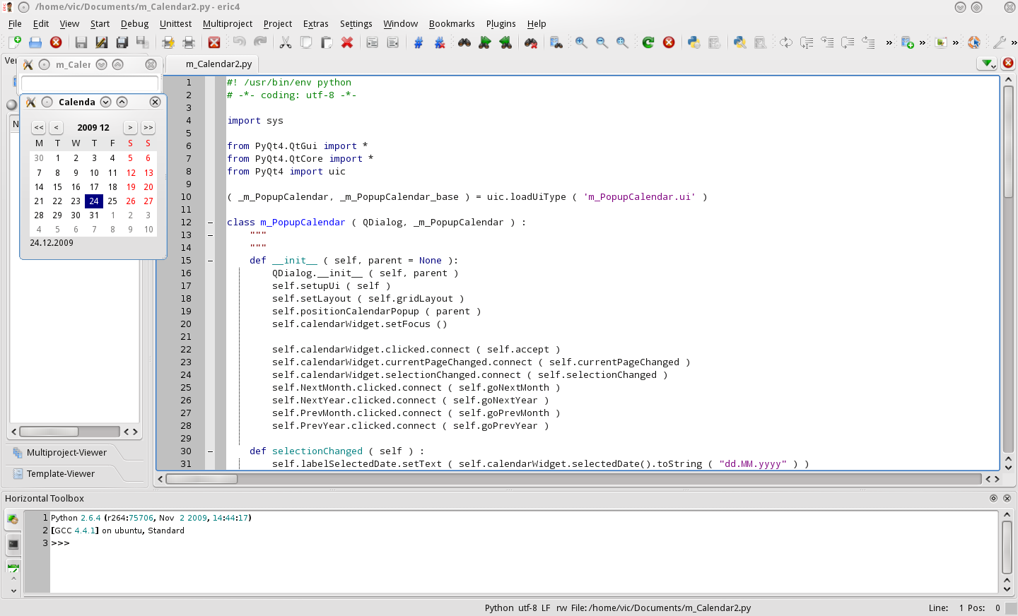The image size is (1018, 616).
Task: Click the text field in m_Calendar window
Action: pyautogui.click(x=90, y=83)
